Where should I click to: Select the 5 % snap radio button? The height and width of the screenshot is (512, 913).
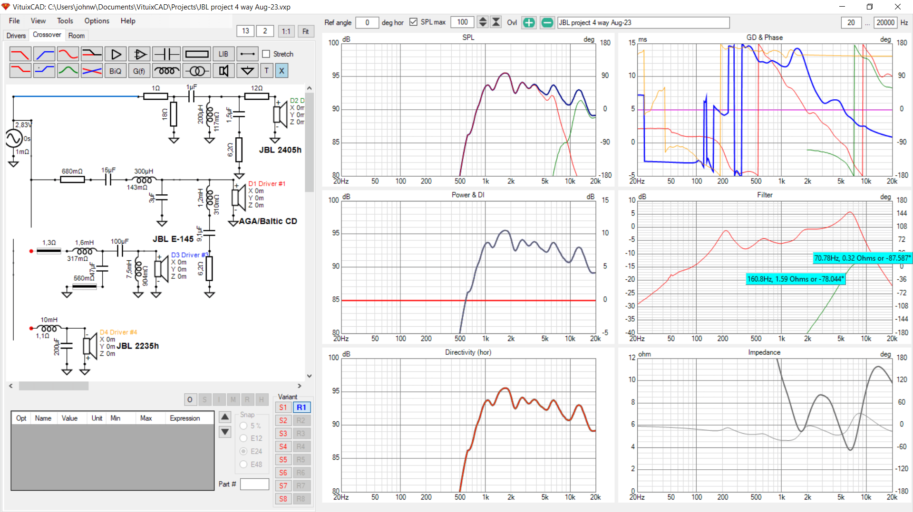pos(243,426)
